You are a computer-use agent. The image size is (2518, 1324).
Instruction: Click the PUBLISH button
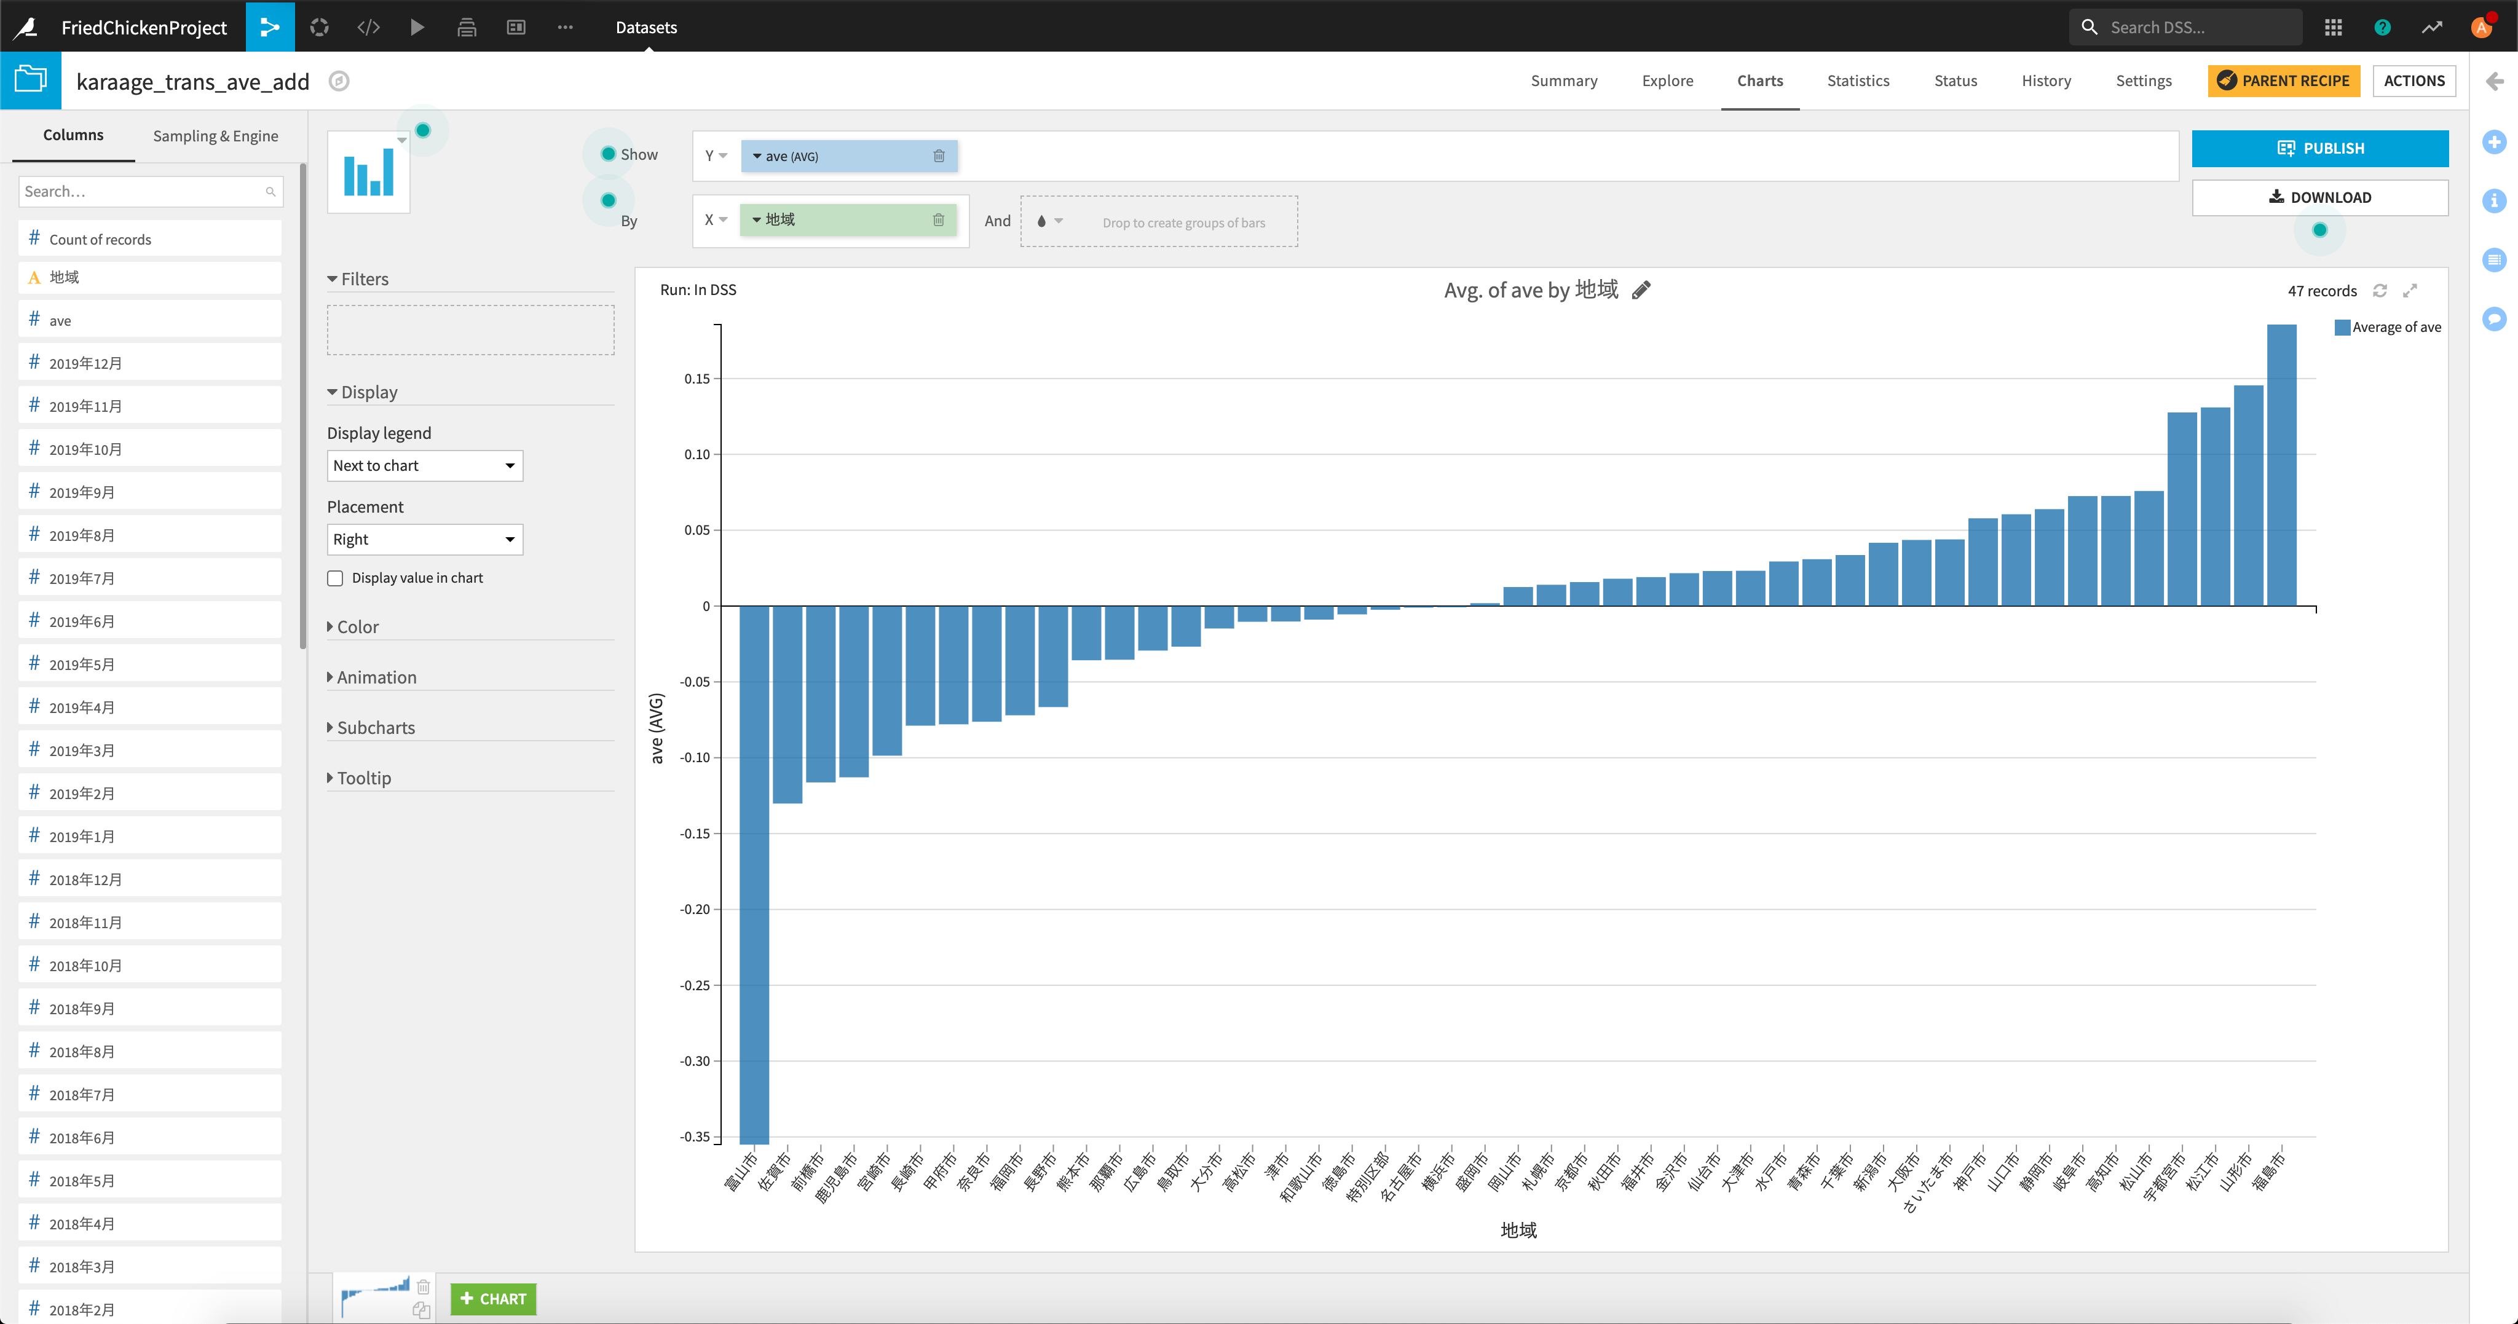tap(2319, 149)
